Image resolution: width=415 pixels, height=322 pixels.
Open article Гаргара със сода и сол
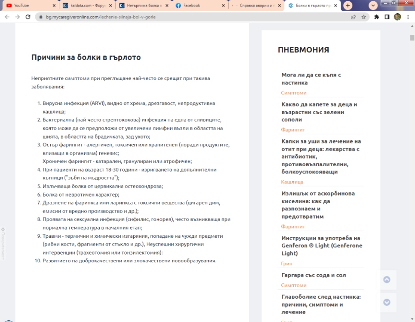pyautogui.click(x=314, y=275)
